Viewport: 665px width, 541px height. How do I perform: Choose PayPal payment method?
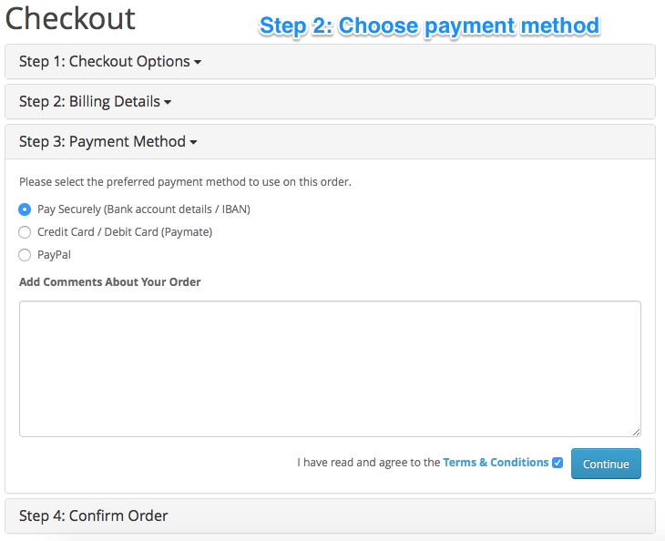[x=25, y=255]
